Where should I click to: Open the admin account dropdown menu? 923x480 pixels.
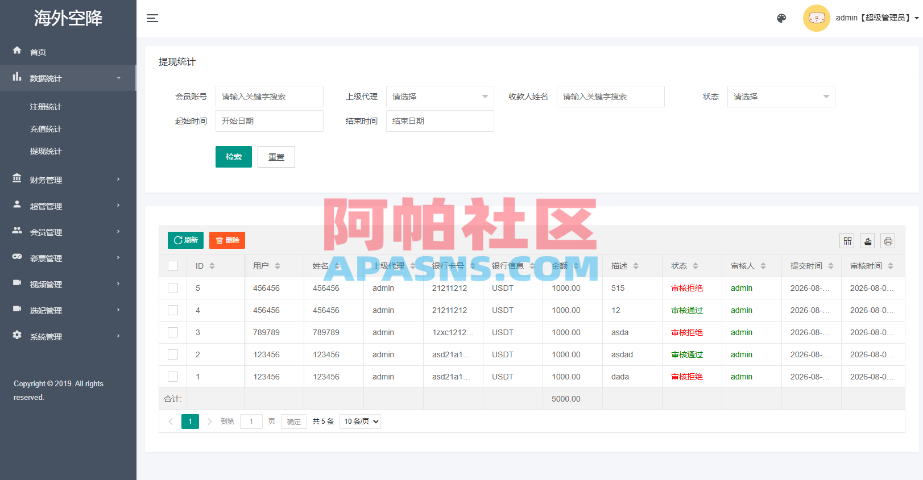878,18
